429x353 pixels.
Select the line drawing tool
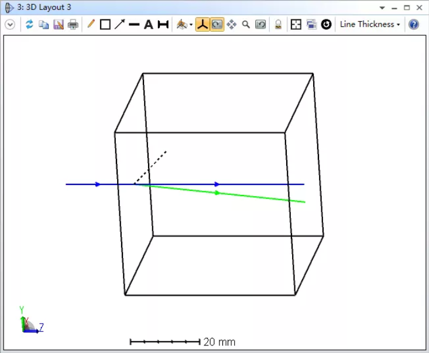click(x=134, y=25)
